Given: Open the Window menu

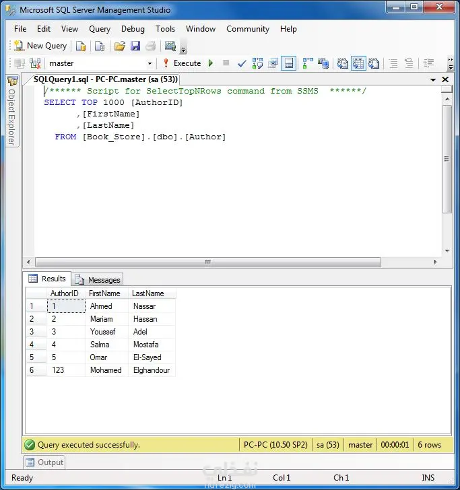Looking at the screenshot, I should point(201,29).
